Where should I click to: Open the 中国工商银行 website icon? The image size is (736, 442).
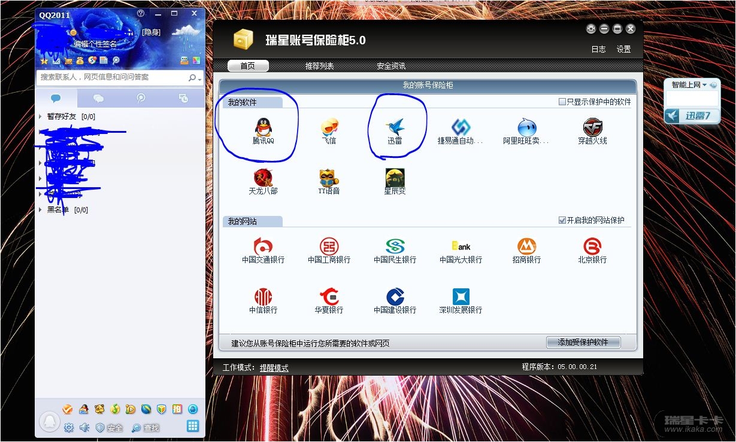(x=329, y=251)
